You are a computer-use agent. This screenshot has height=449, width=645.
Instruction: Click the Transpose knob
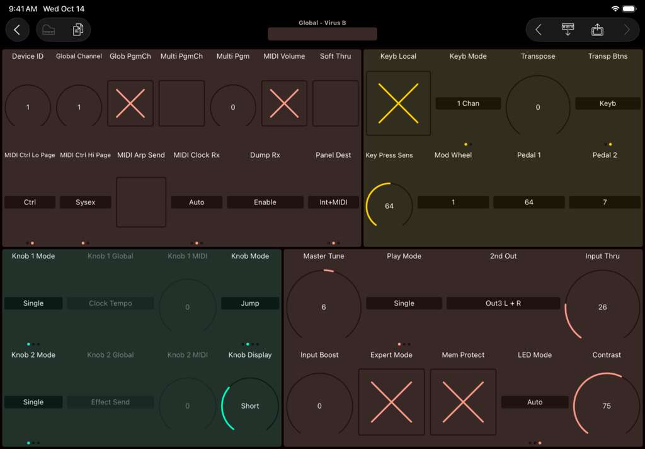coord(538,107)
